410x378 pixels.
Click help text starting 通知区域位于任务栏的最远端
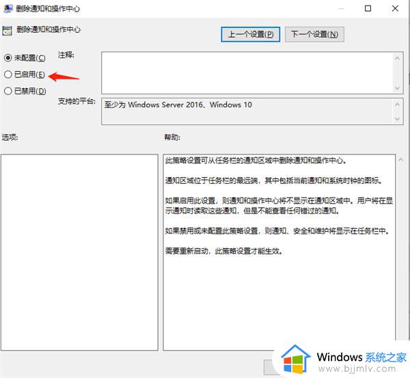(274, 180)
